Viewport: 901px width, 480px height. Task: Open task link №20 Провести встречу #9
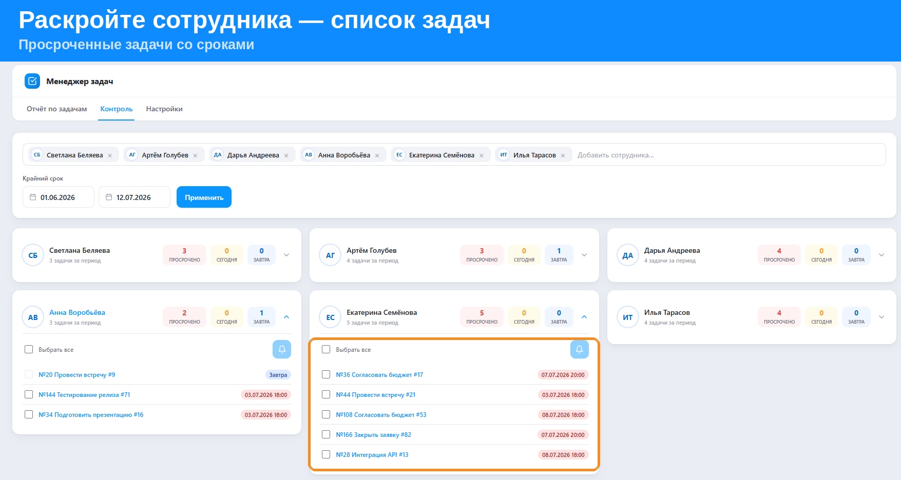click(77, 375)
